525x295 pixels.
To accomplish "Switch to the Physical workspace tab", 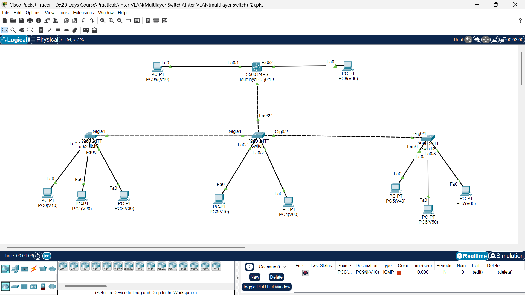I will click(x=44, y=39).
